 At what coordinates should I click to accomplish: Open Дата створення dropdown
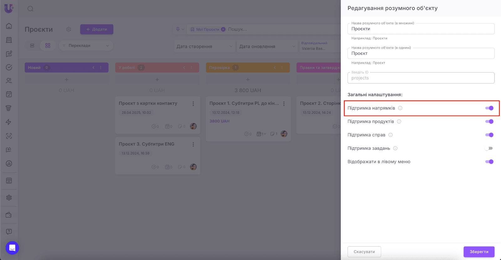204,46
